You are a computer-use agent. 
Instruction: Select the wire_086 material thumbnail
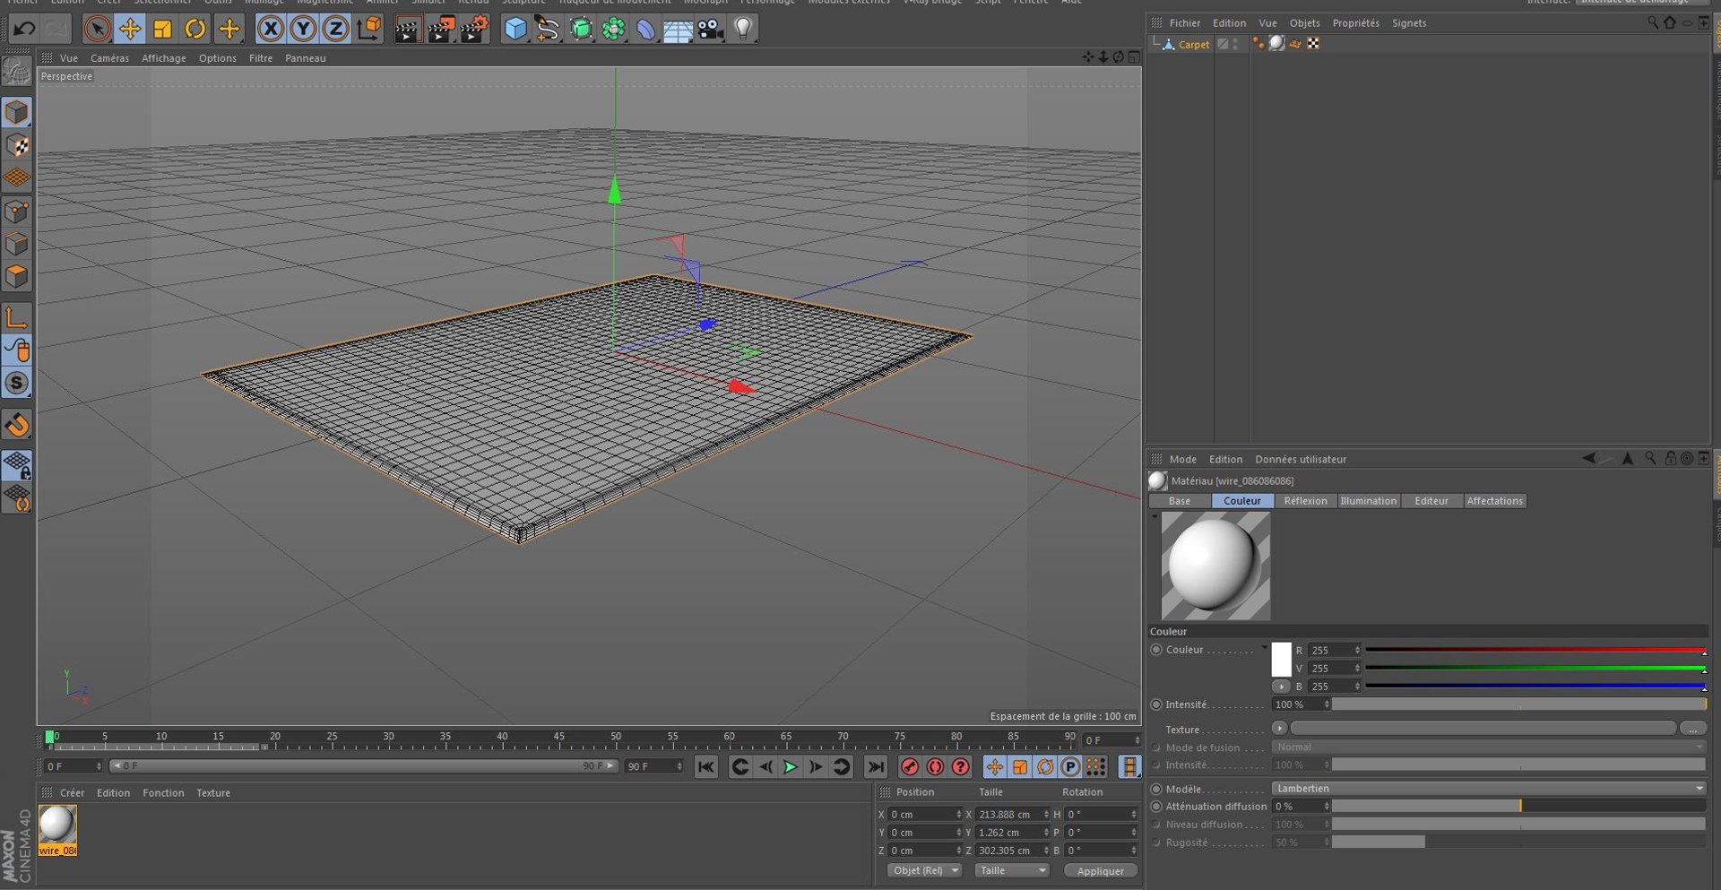click(x=57, y=830)
